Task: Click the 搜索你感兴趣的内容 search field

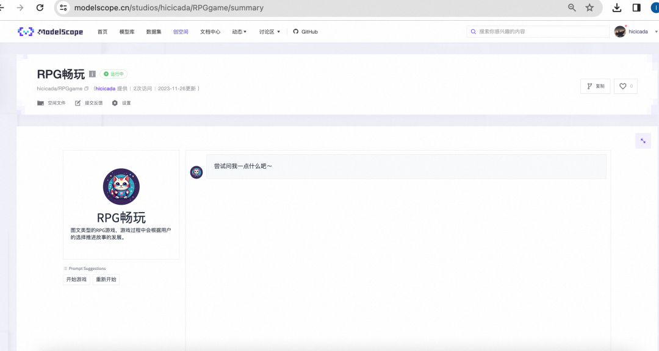Action: [537, 31]
